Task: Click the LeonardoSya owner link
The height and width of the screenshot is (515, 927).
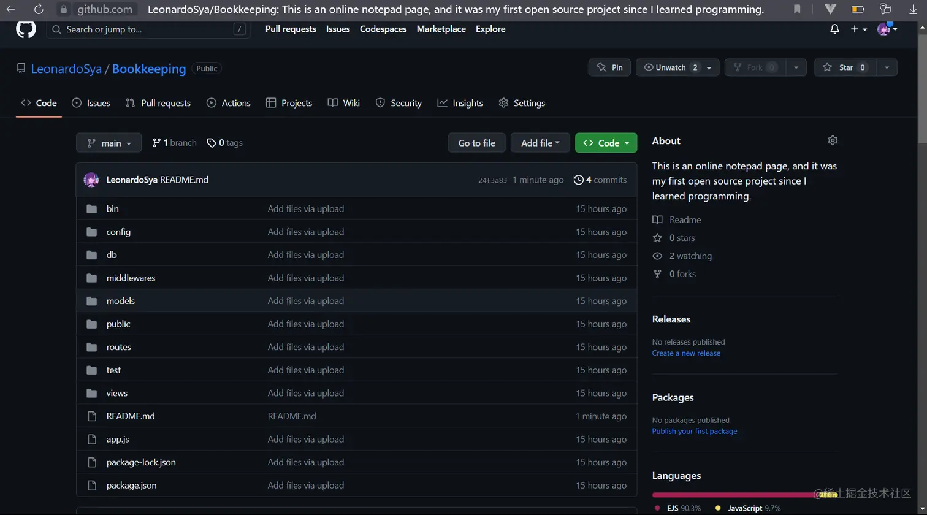Action: pos(66,69)
